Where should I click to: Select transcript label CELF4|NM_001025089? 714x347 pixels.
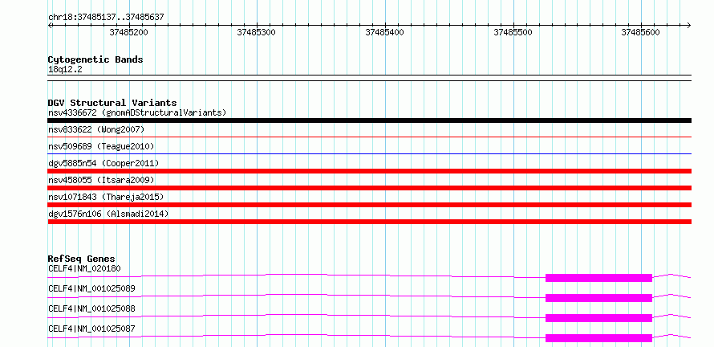pyautogui.click(x=91, y=288)
